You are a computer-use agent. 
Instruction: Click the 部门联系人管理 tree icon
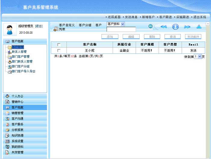coord(10,62)
